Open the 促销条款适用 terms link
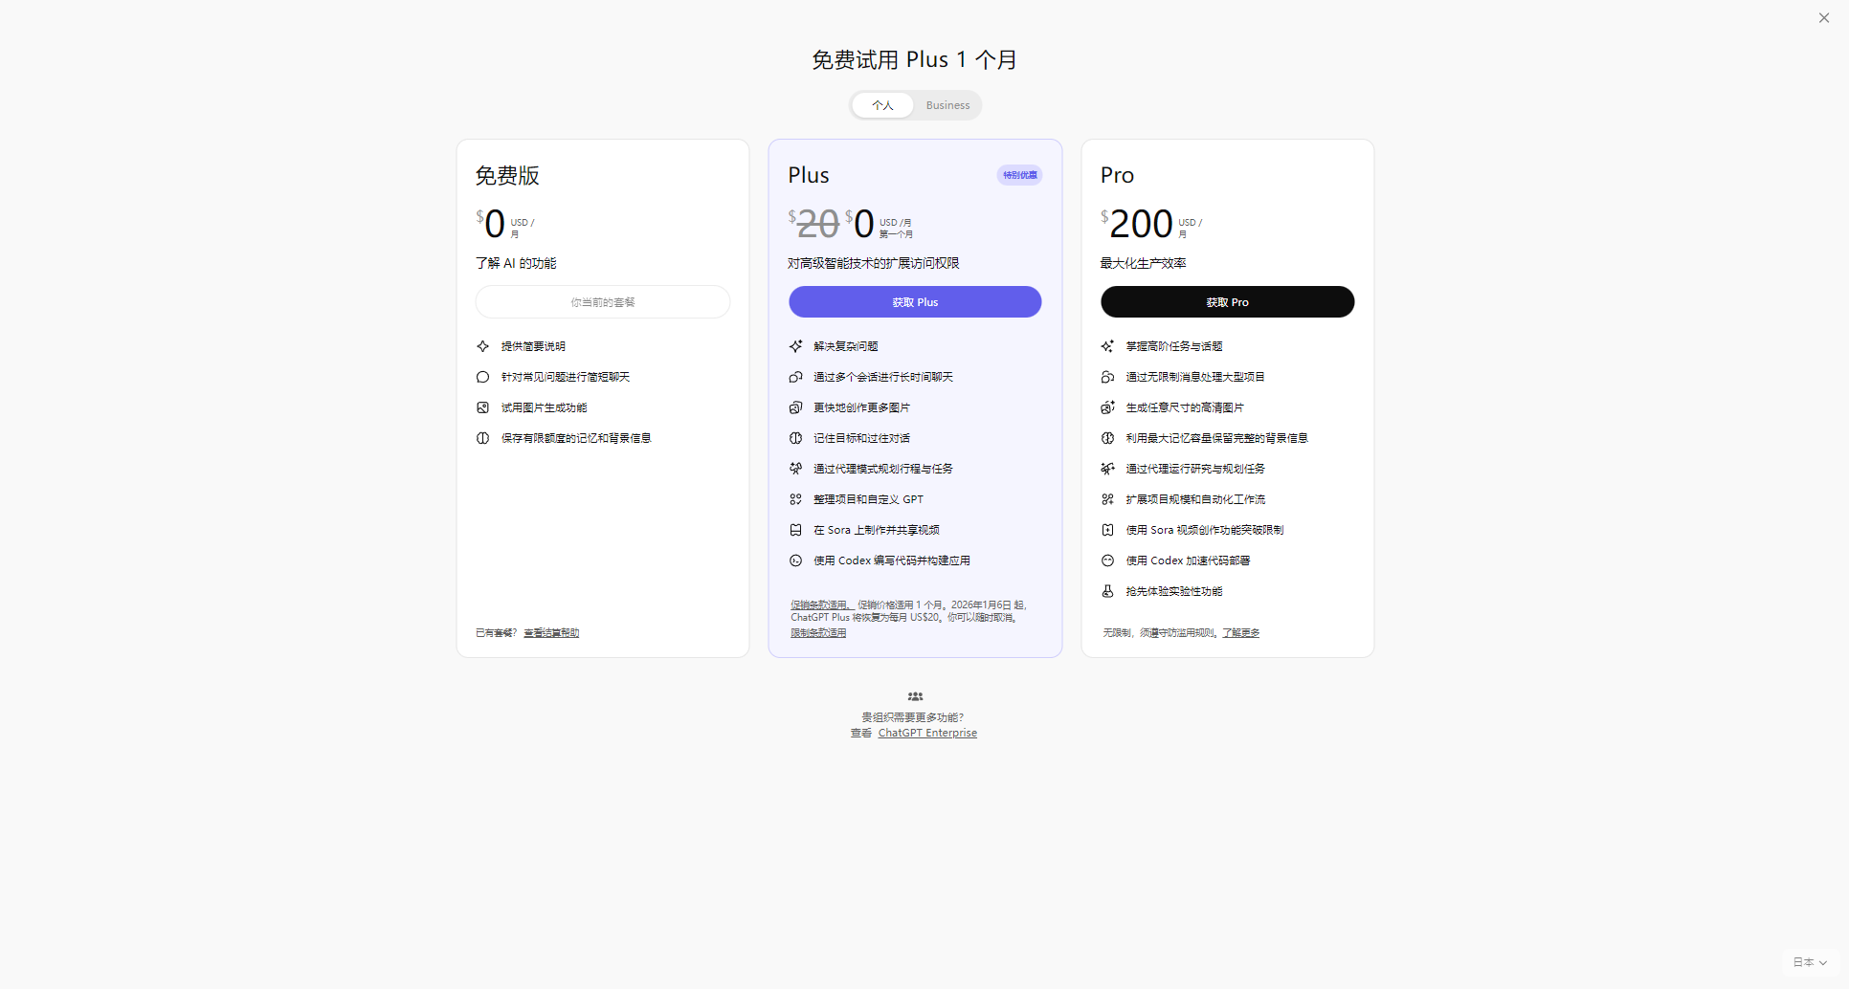 click(x=819, y=604)
